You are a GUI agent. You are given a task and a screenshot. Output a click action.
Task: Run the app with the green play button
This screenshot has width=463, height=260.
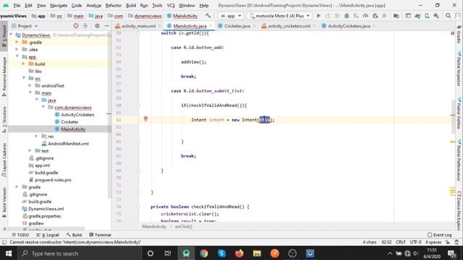(318, 16)
